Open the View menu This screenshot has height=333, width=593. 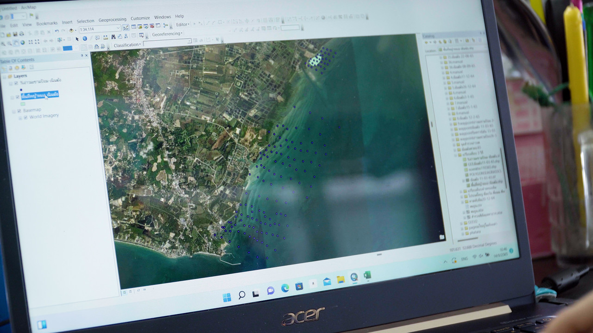pos(27,24)
